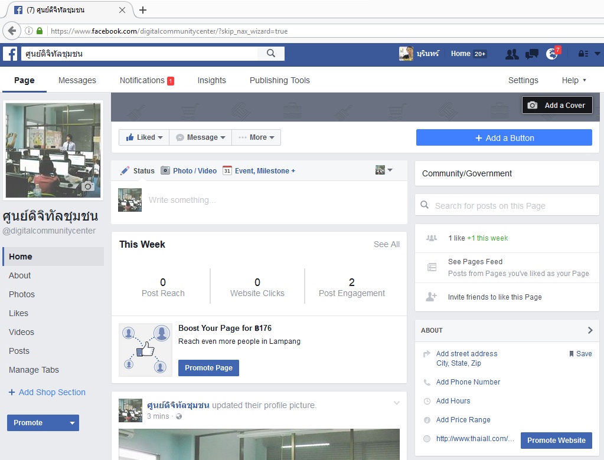This screenshot has height=460, width=604.
Task: Click the Search for posts field
Action: click(x=508, y=206)
